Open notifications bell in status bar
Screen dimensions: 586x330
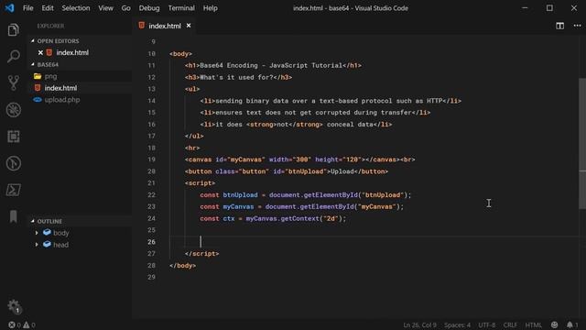tap(570, 324)
